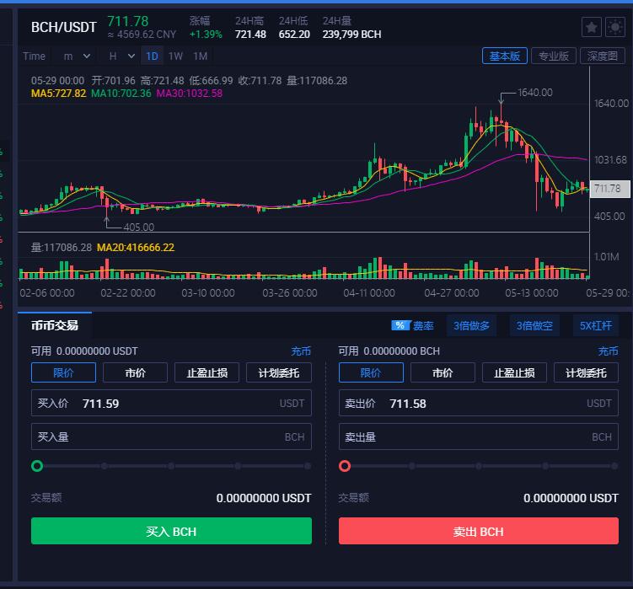633x589 pixels.
Task: Set sell slider to the midpoint dot
Action: [479, 466]
